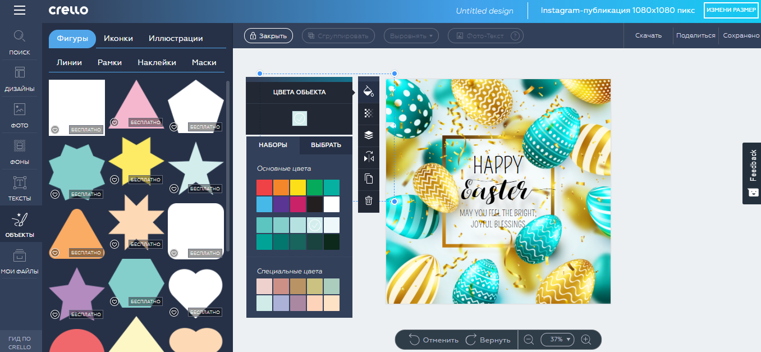Open the hamburger main menu
Screen dimensions: 761x352
[20, 11]
